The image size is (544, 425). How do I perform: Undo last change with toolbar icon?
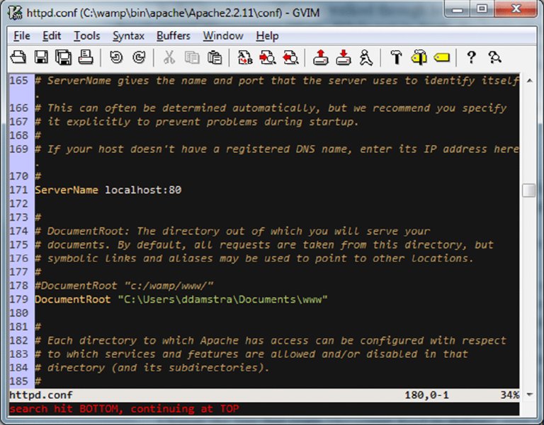tap(116, 57)
